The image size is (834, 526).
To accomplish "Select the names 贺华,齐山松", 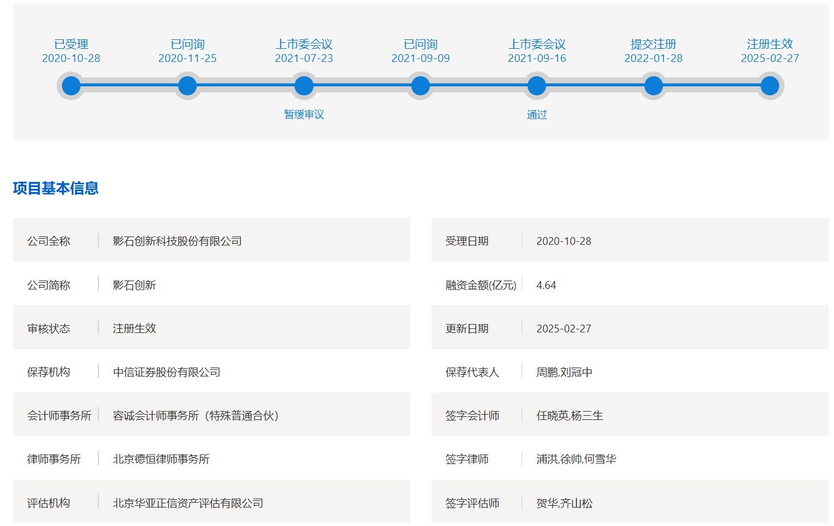I will (x=565, y=503).
